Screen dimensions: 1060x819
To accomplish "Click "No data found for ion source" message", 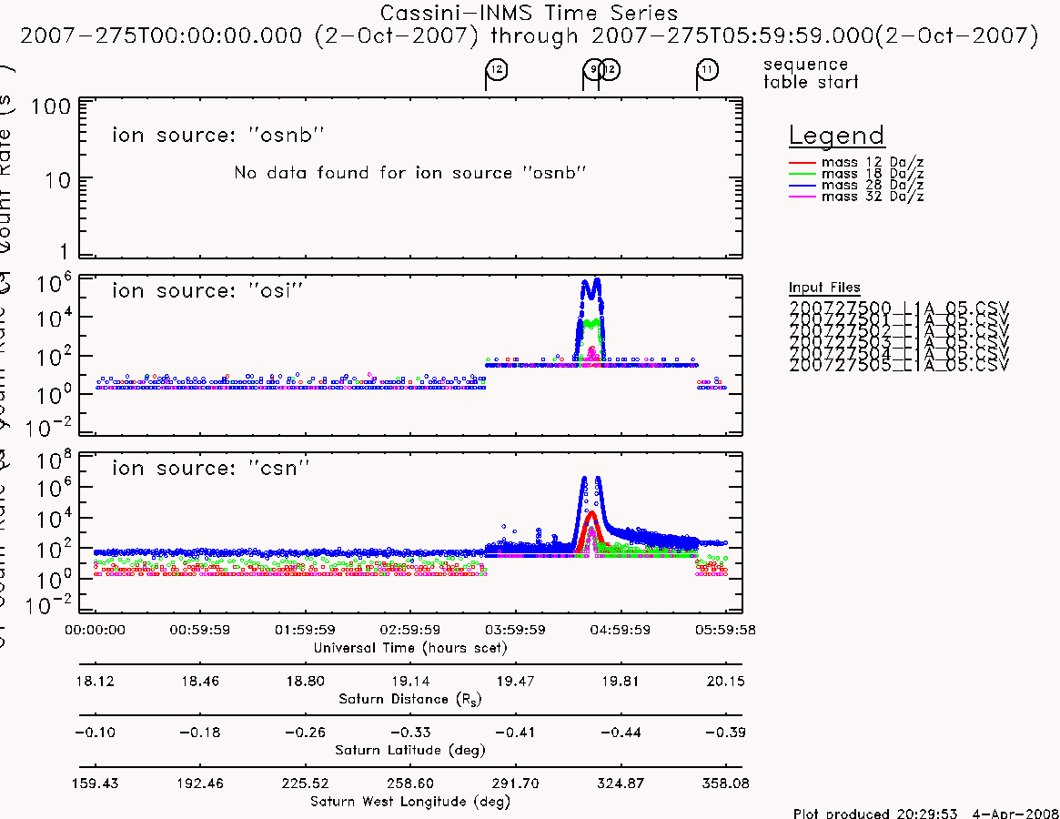I will [x=409, y=173].
